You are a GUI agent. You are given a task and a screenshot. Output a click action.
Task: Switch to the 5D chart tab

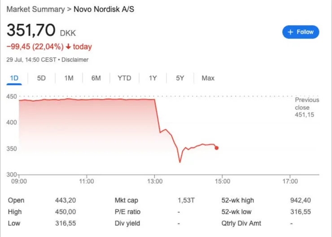[41, 78]
